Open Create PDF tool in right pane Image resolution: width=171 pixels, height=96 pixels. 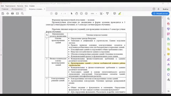click(x=168, y=24)
